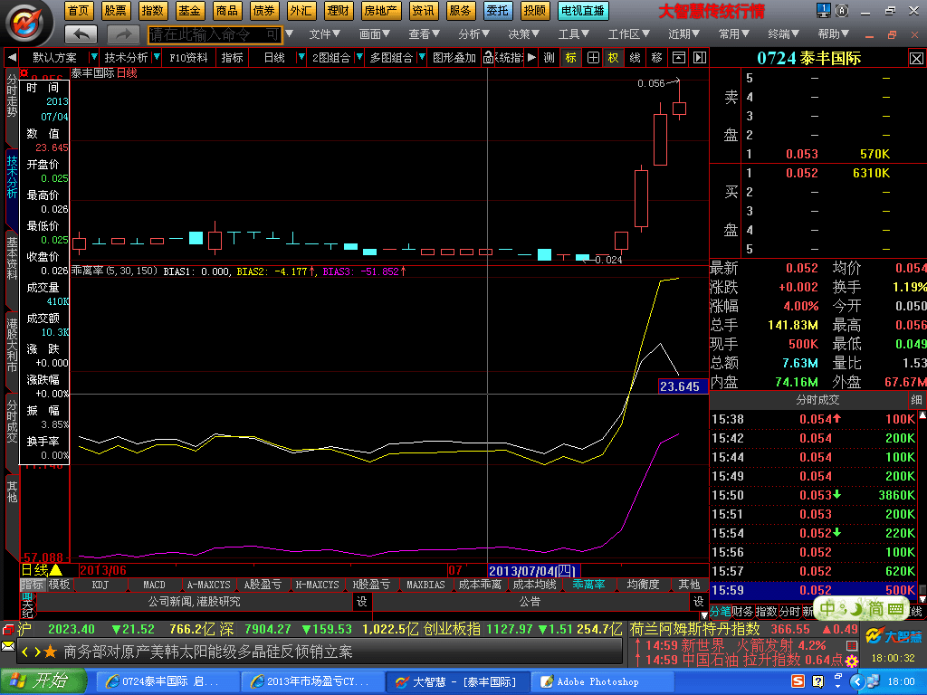The width and height of the screenshot is (927, 695).
Task: Click the forward arrow navigation button
Action: click(x=123, y=34)
